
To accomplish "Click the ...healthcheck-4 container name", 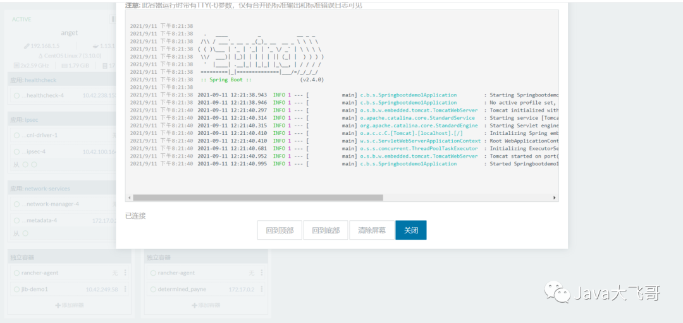I will point(42,95).
